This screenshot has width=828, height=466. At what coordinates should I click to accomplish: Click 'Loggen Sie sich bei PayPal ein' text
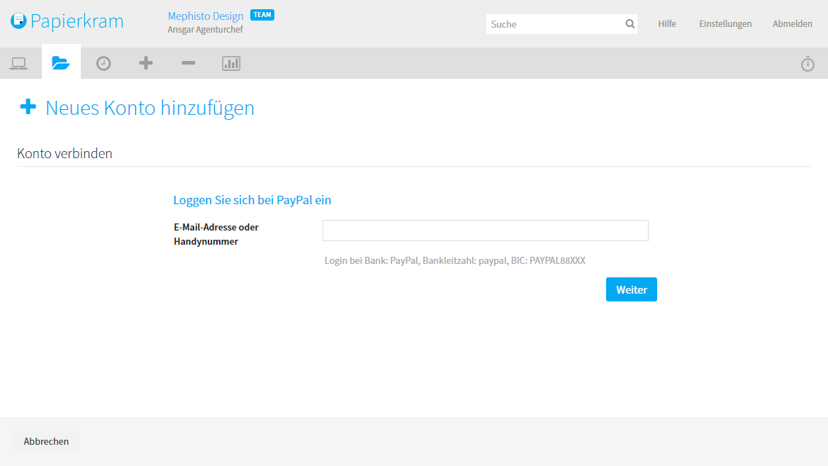[x=252, y=200]
